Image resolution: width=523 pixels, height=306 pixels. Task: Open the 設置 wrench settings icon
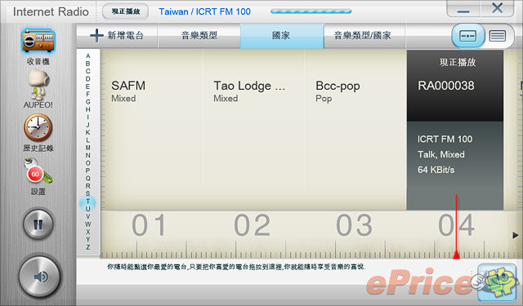(38, 171)
